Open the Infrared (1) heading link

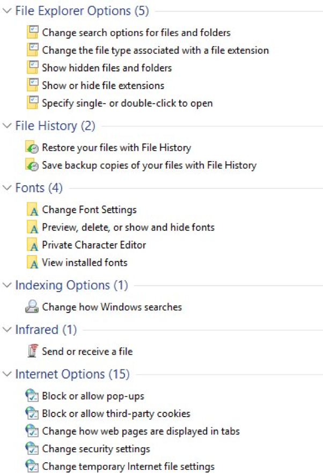pyautogui.click(x=46, y=330)
